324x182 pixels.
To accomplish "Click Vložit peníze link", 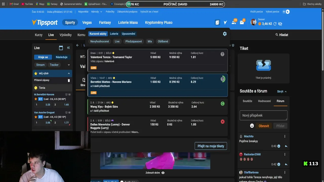I will (256, 12).
